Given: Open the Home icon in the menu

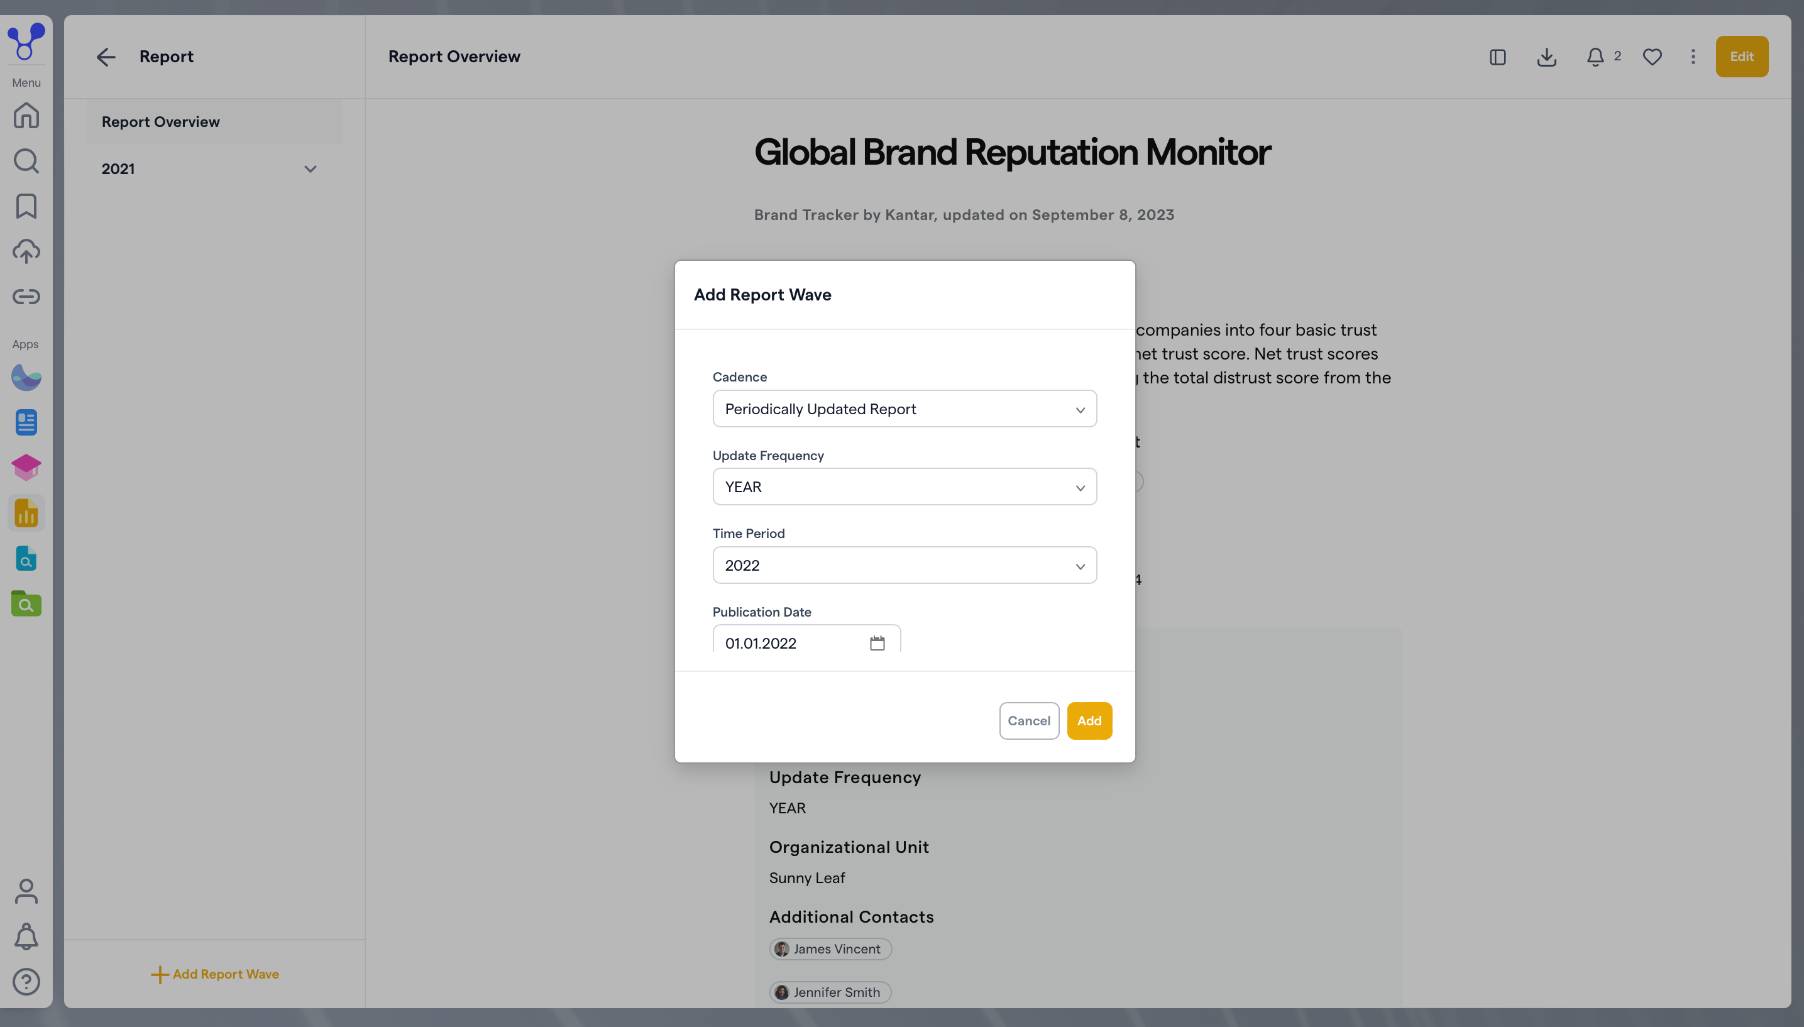Looking at the screenshot, I should [26, 115].
